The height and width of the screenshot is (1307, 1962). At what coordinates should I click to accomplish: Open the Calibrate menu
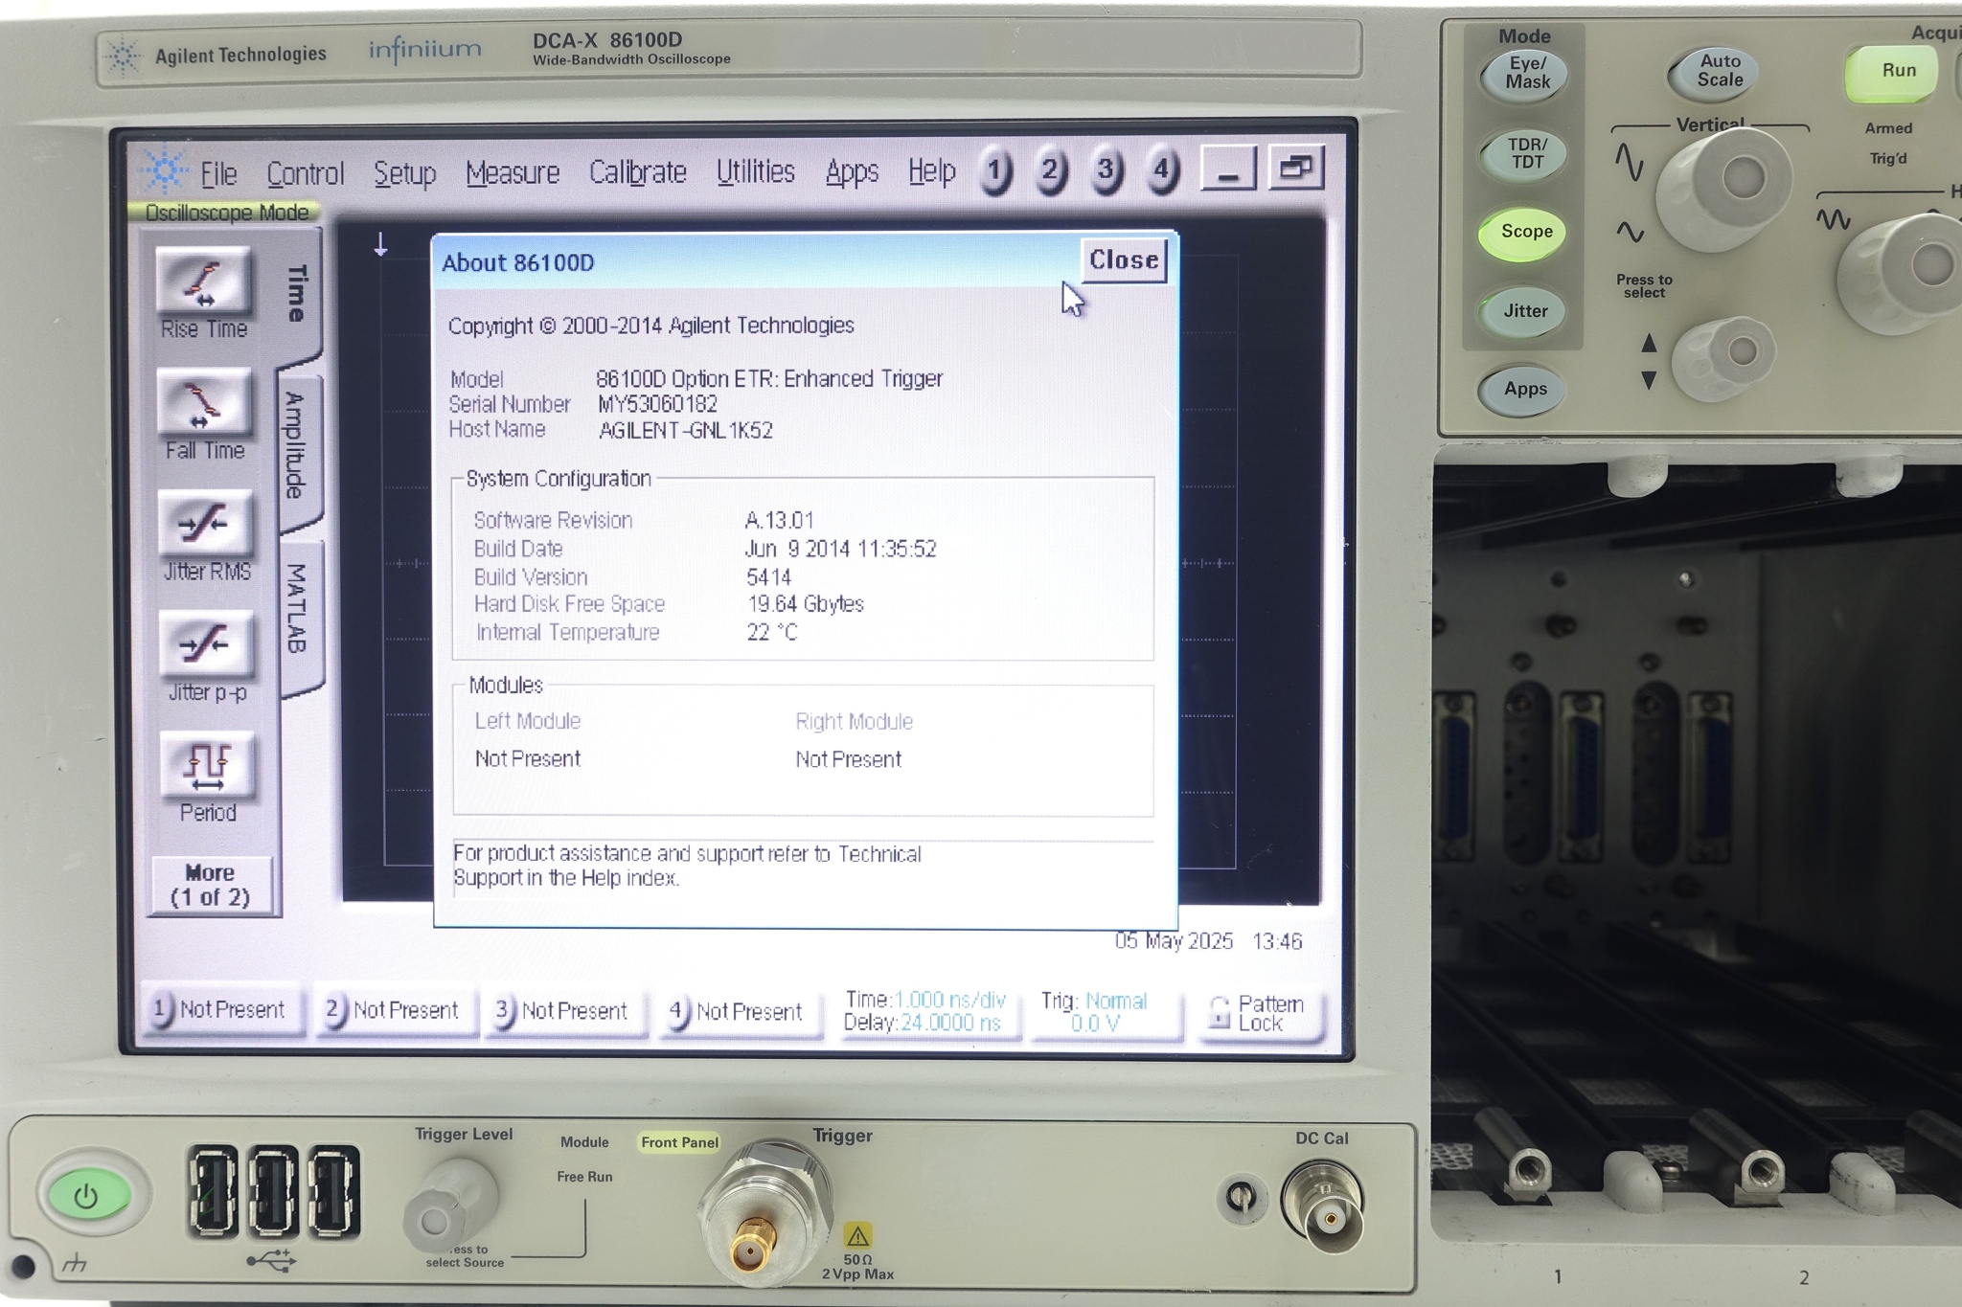click(x=637, y=171)
